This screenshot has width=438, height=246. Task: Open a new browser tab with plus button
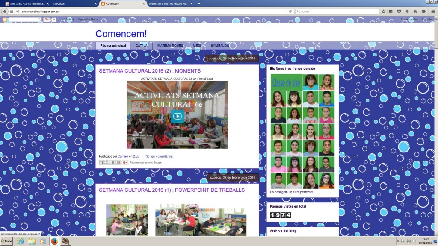click(199, 4)
